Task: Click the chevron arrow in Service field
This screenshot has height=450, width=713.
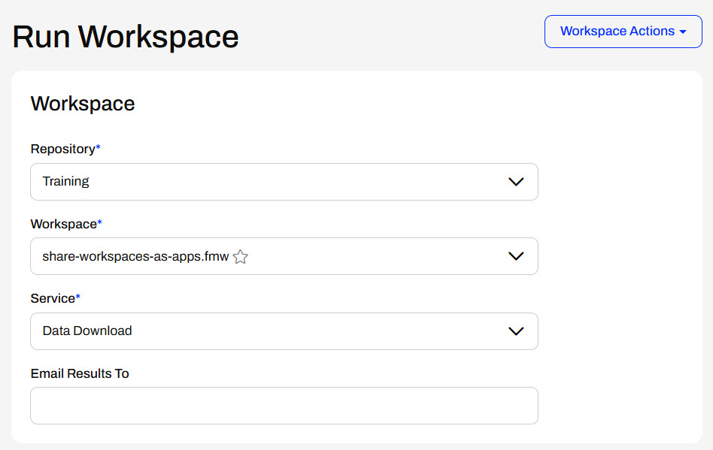Action: (x=516, y=331)
